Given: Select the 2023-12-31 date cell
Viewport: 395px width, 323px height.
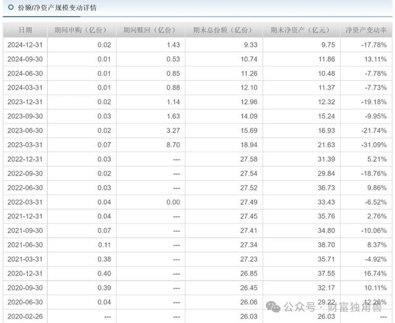Looking at the screenshot, I should pos(25,102).
